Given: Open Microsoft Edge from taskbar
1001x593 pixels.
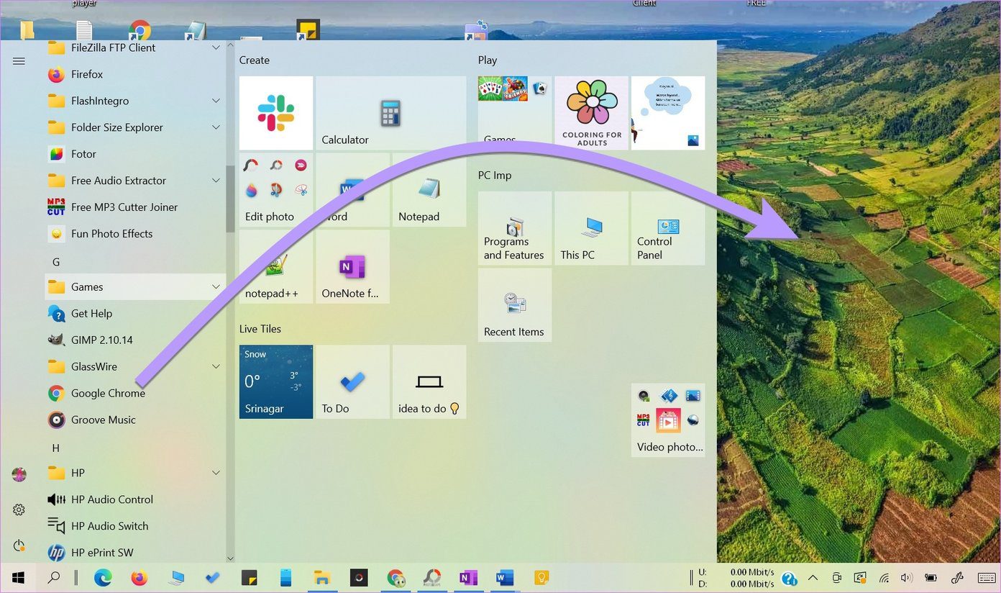Looking at the screenshot, I should click(103, 578).
